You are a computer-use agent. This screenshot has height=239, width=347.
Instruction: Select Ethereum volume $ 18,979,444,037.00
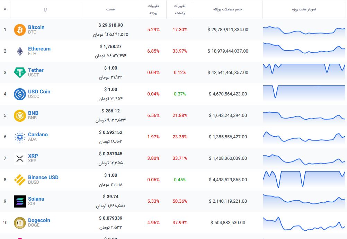point(228,51)
